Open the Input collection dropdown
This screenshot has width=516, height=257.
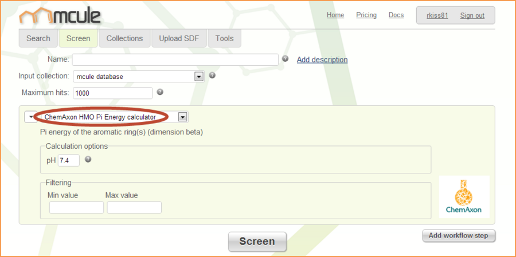coord(199,76)
